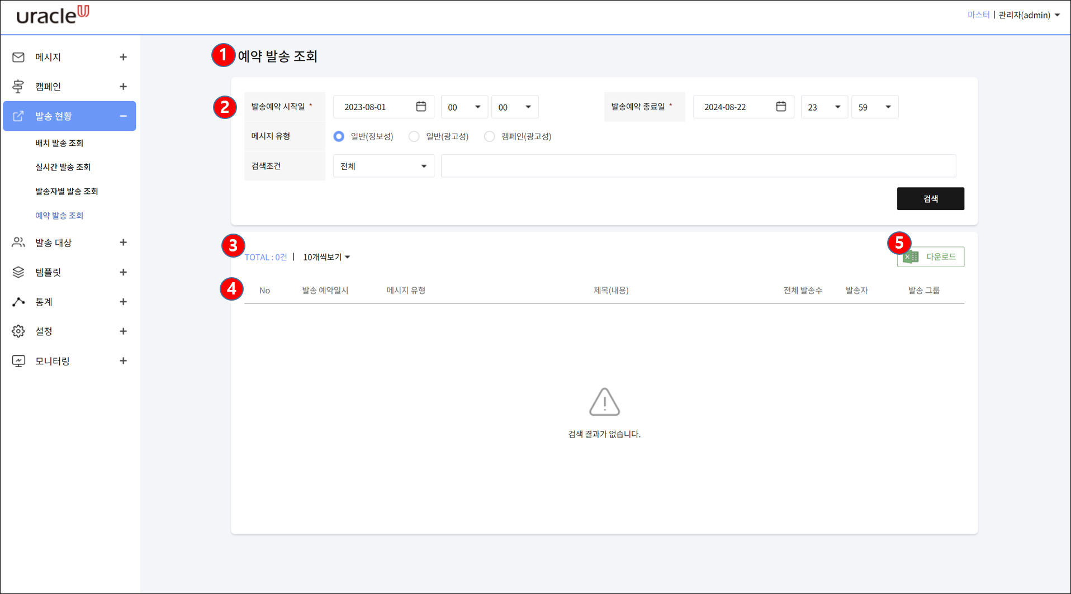1071x594 pixels.
Task: Click the 발송 현황 external-link icon
Action: [18, 116]
